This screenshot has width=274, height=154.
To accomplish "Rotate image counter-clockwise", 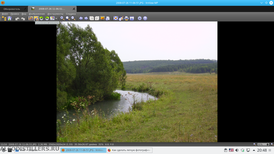I will 41,18.
